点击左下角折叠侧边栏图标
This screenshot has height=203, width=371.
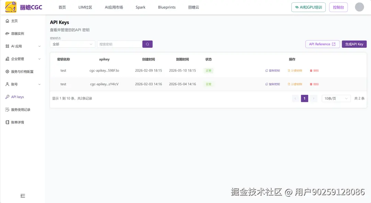(23, 195)
